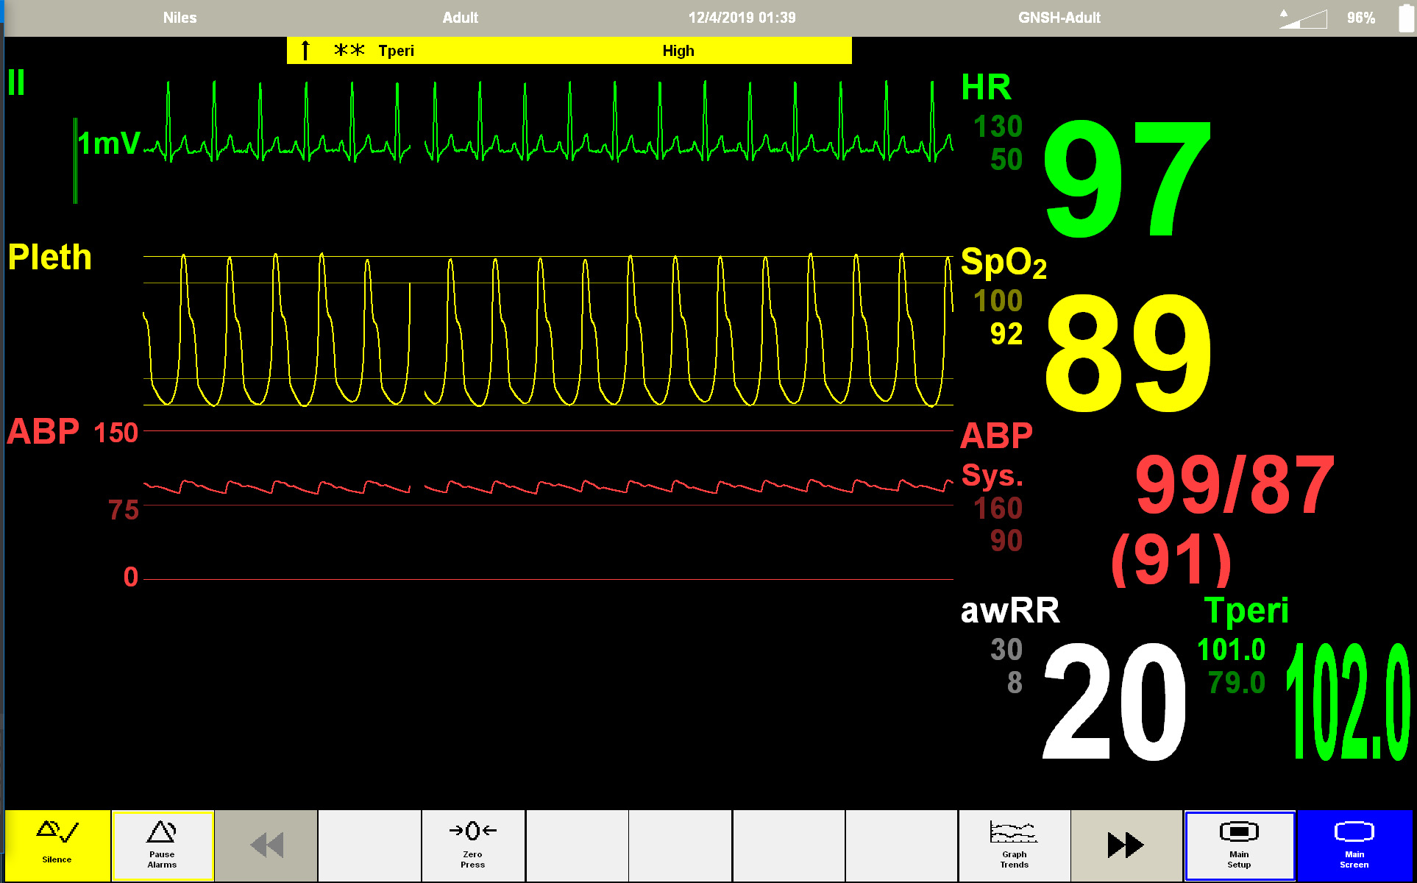Viewport: 1417px width, 883px height.
Task: Click Pause Alarms button
Action: 162,845
